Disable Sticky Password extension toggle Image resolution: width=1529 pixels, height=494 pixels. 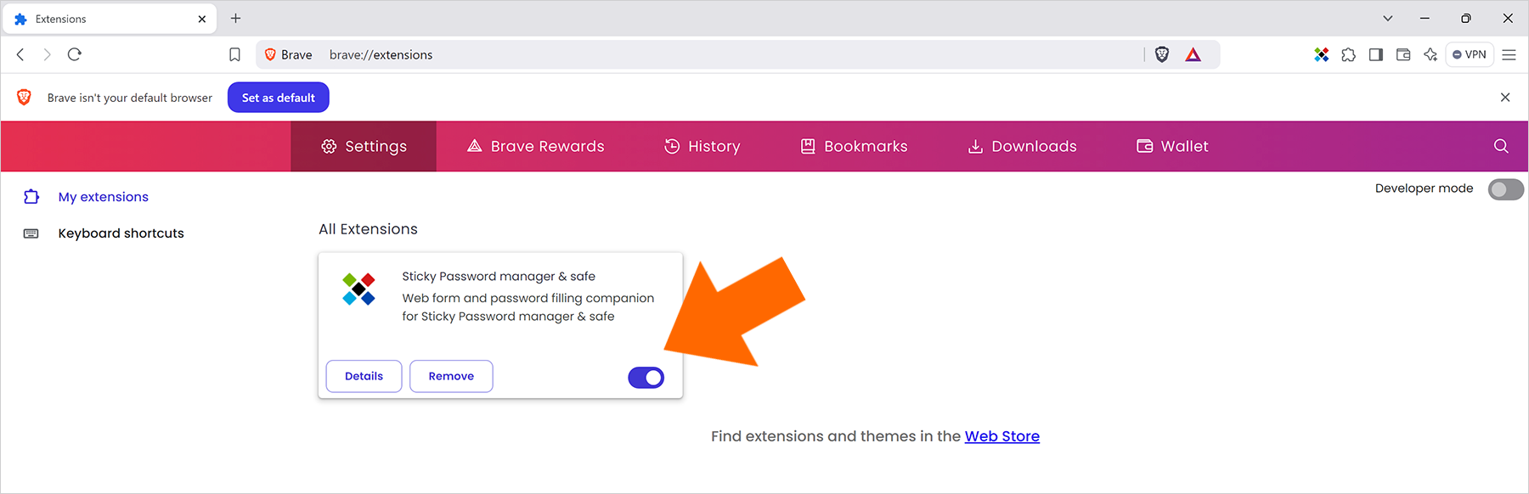(646, 378)
